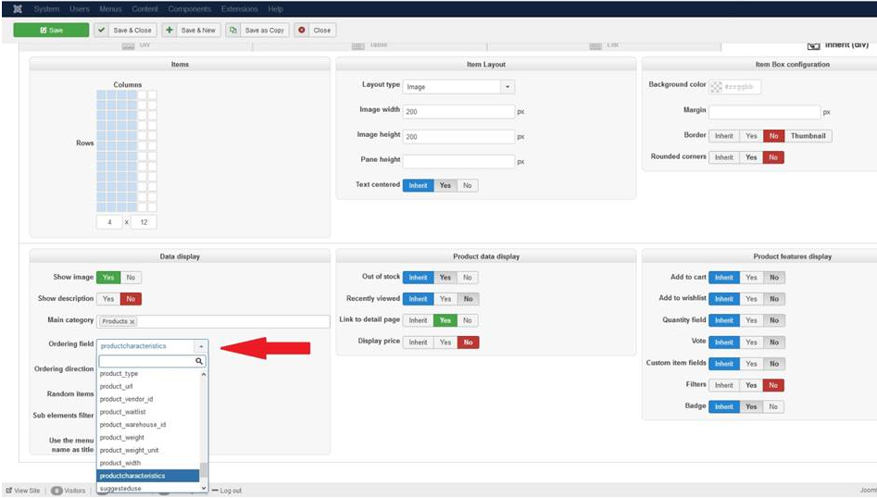Click the Margin input field
This screenshot has height=498, width=877.
pos(765,112)
